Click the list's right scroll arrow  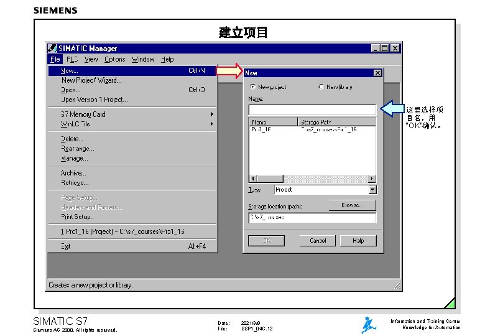pyautogui.click(x=372, y=179)
